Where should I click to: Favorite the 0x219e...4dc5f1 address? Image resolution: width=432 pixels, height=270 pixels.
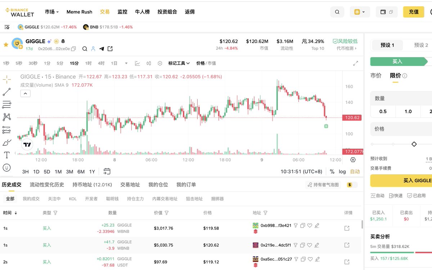(310, 245)
